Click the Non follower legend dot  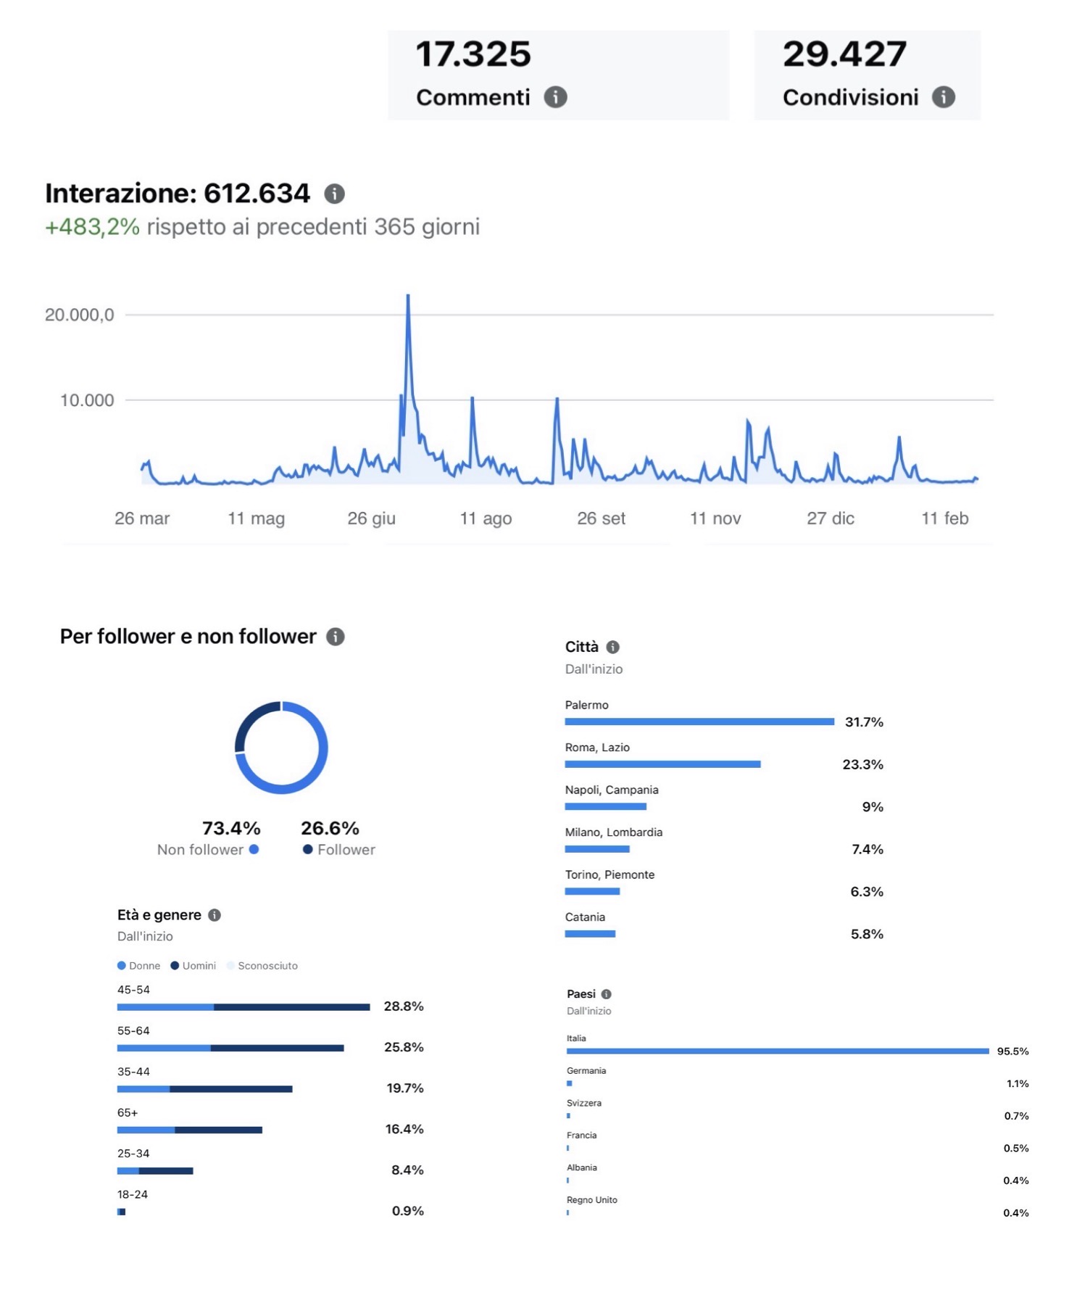254,849
